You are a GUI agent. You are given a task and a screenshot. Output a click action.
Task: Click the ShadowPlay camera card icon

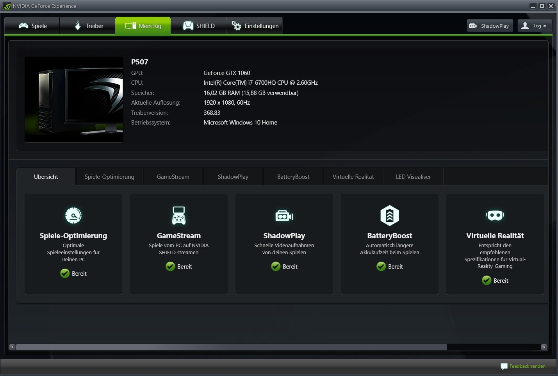coord(284,216)
